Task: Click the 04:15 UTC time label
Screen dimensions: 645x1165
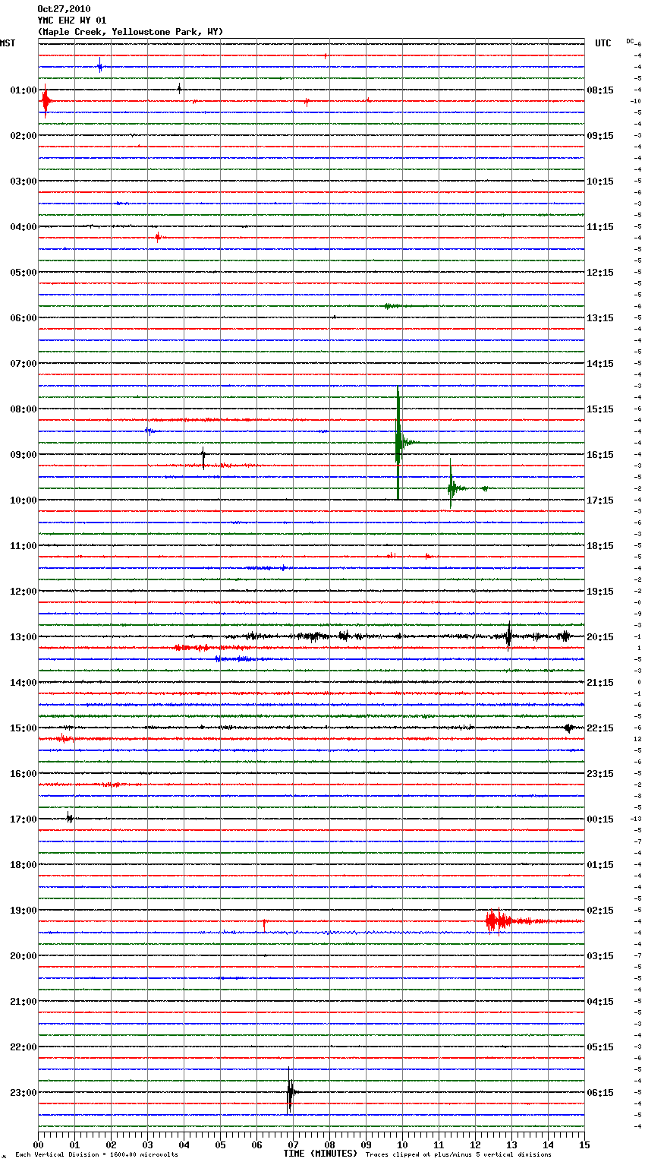Action: (x=600, y=1002)
